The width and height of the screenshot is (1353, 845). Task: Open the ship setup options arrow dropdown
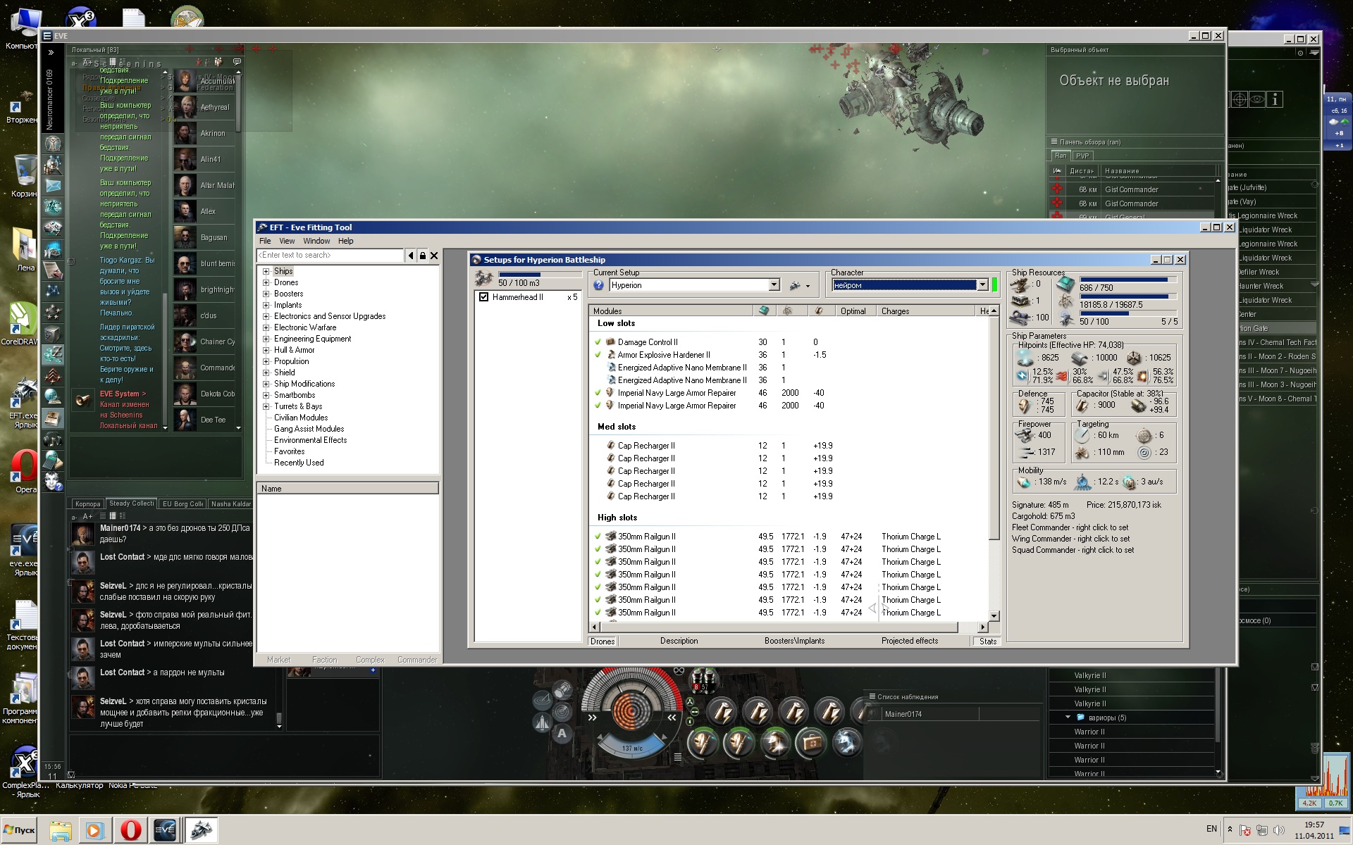click(808, 286)
